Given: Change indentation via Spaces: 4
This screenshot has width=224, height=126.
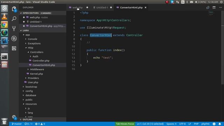Looking at the screenshot, I should coord(171,124).
